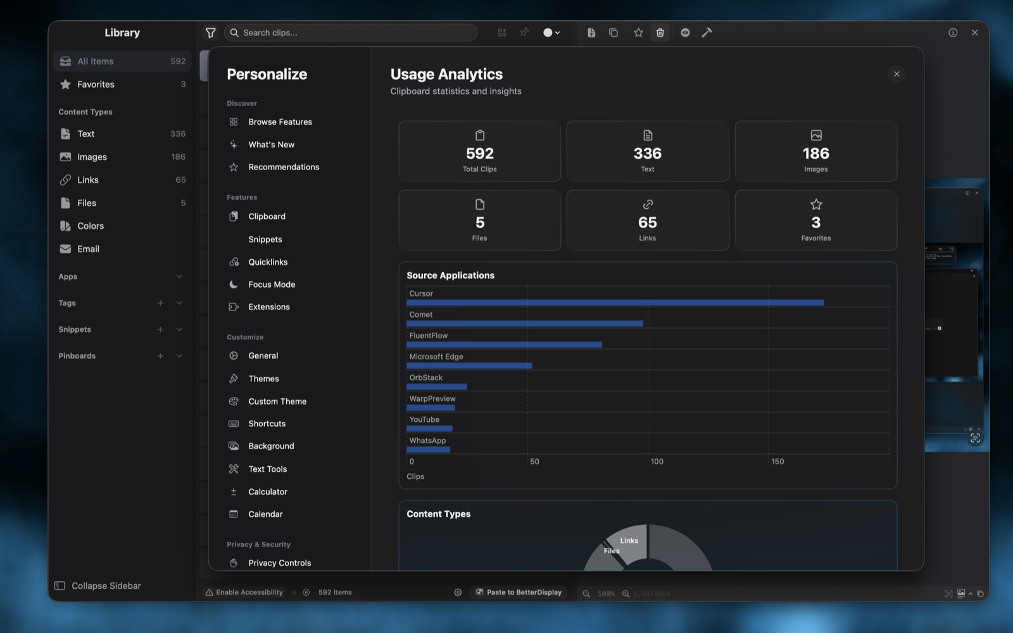
Task: Open Privacy Controls settings
Action: click(x=280, y=563)
